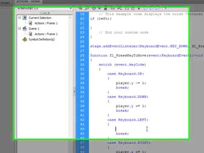This screenshot has height=153, width=204.
Task: Click line number 26 in gutter
Action: [x=82, y=46]
